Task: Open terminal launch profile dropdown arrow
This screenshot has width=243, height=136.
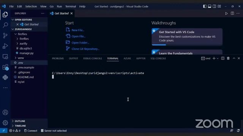Action: click(x=218, y=59)
